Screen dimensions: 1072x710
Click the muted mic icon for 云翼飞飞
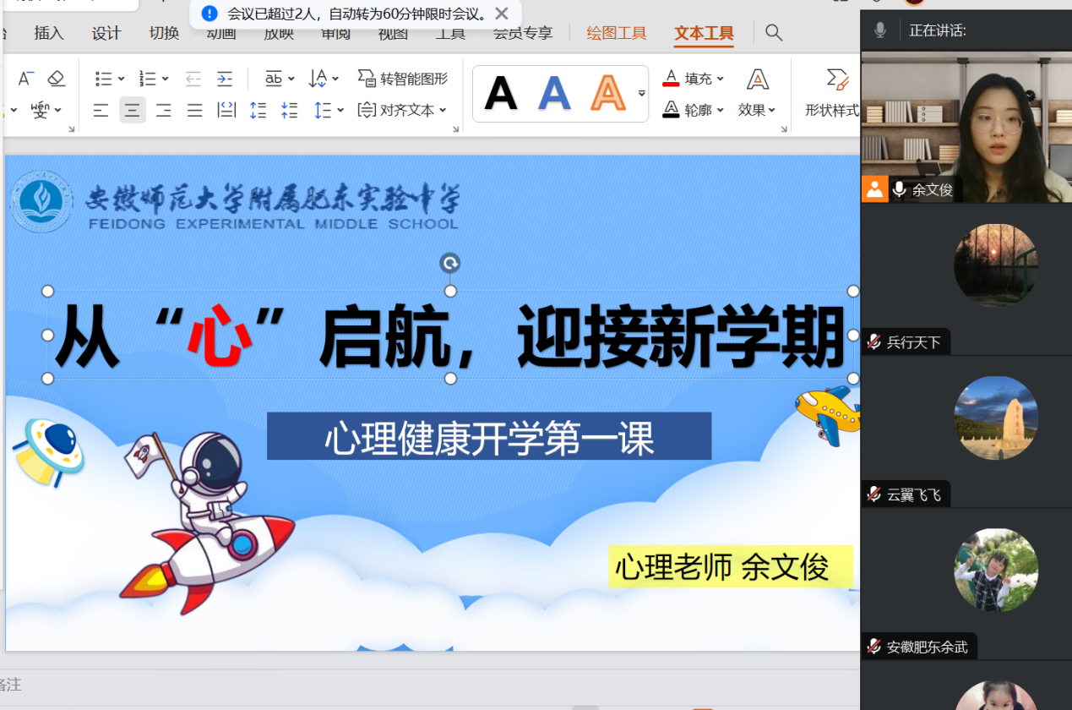tap(874, 494)
